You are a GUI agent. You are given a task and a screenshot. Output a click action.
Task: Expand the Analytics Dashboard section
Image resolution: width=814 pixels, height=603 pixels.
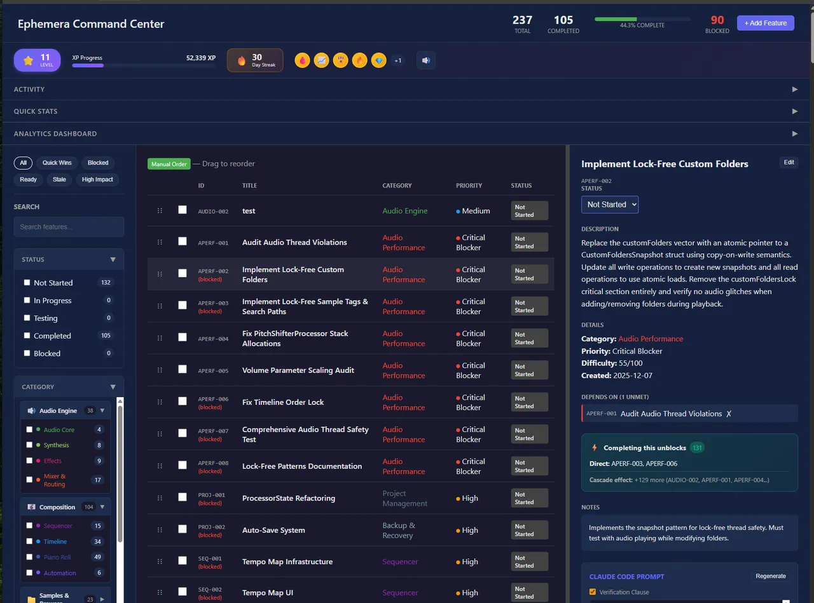794,133
